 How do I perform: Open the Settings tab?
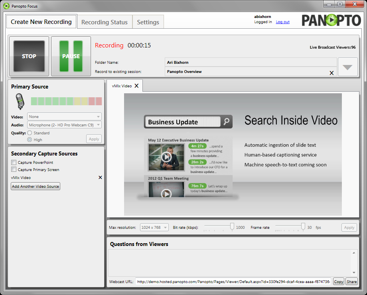[x=148, y=22]
